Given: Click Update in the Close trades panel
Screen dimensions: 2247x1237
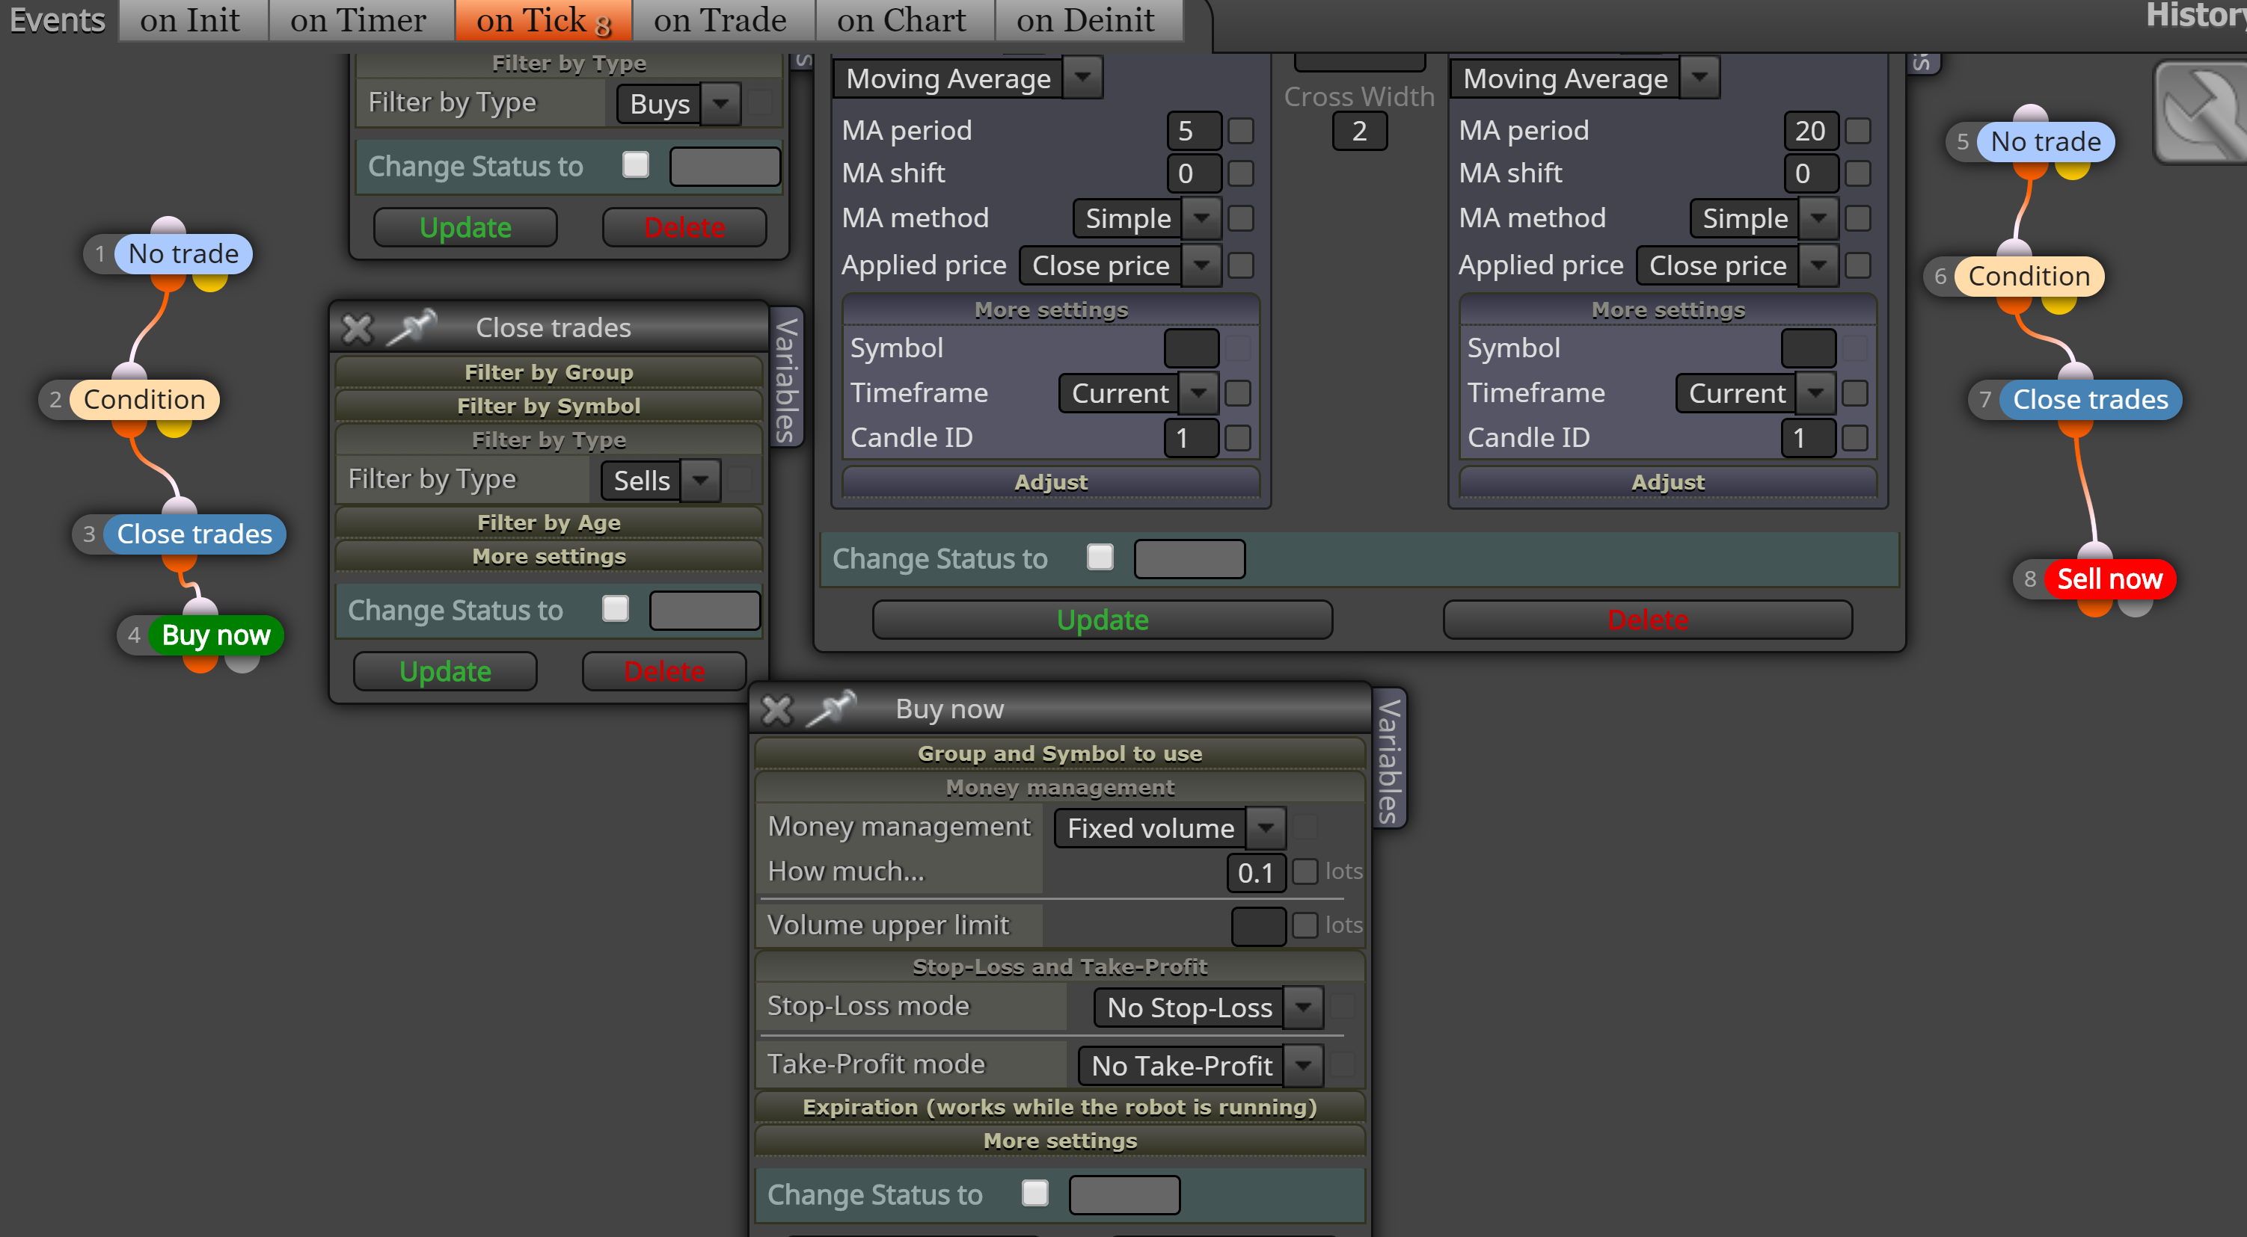Looking at the screenshot, I should coord(445,671).
